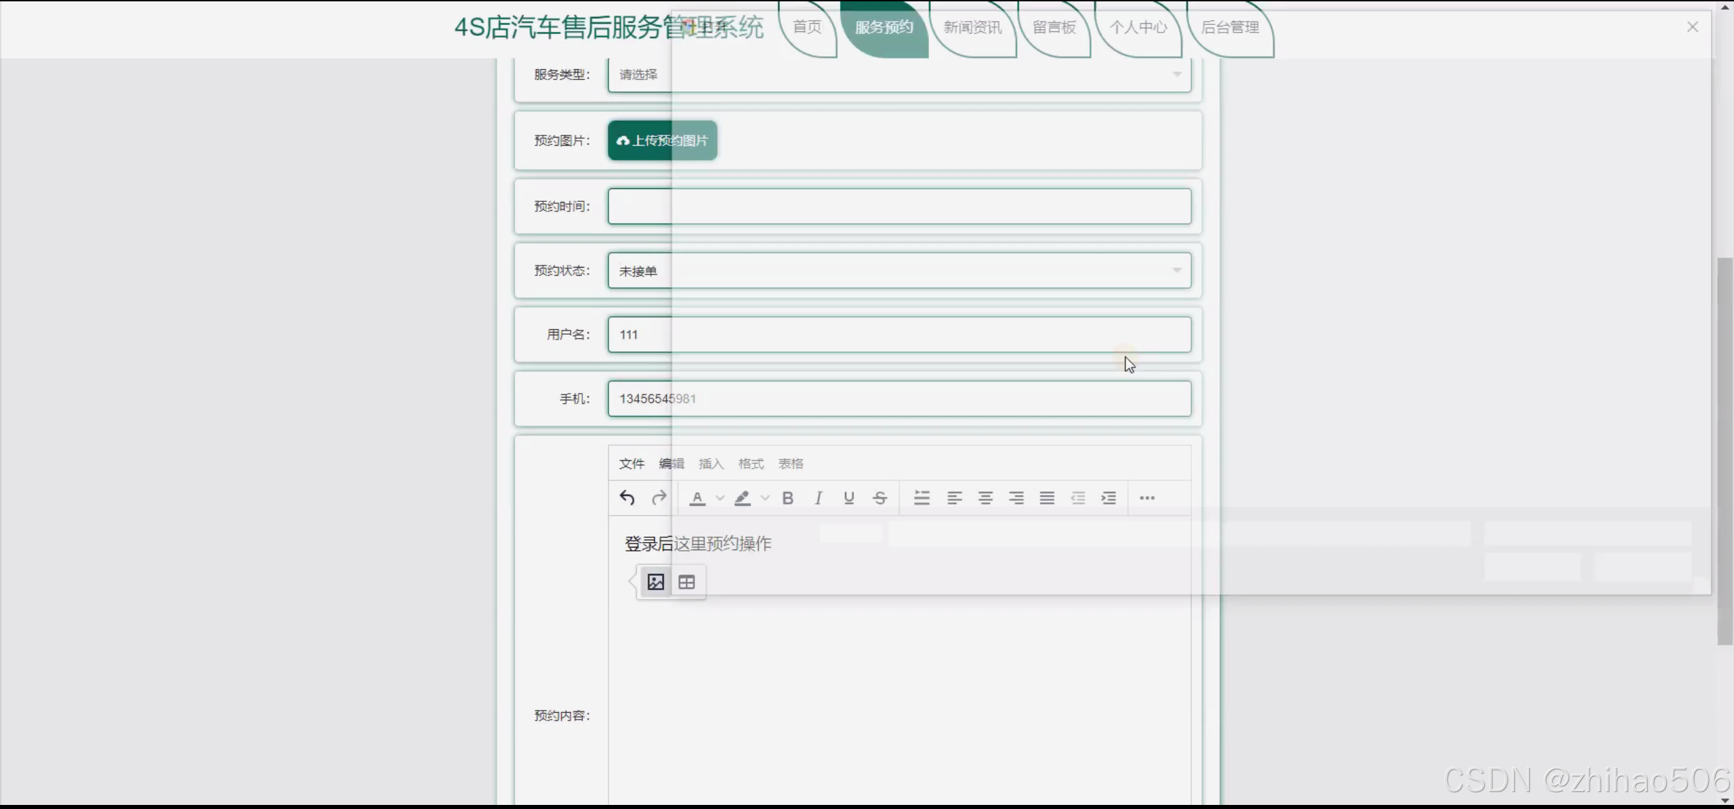Click the redo arrow in the editor

[x=658, y=497]
